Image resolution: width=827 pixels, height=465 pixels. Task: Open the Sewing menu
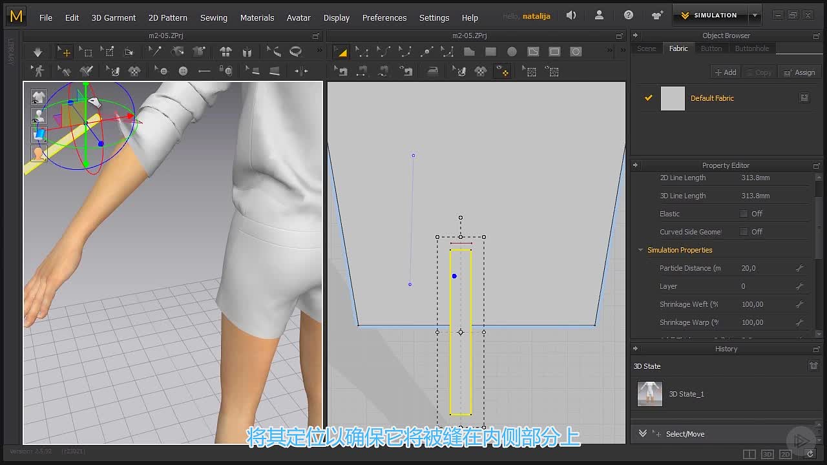tap(214, 17)
